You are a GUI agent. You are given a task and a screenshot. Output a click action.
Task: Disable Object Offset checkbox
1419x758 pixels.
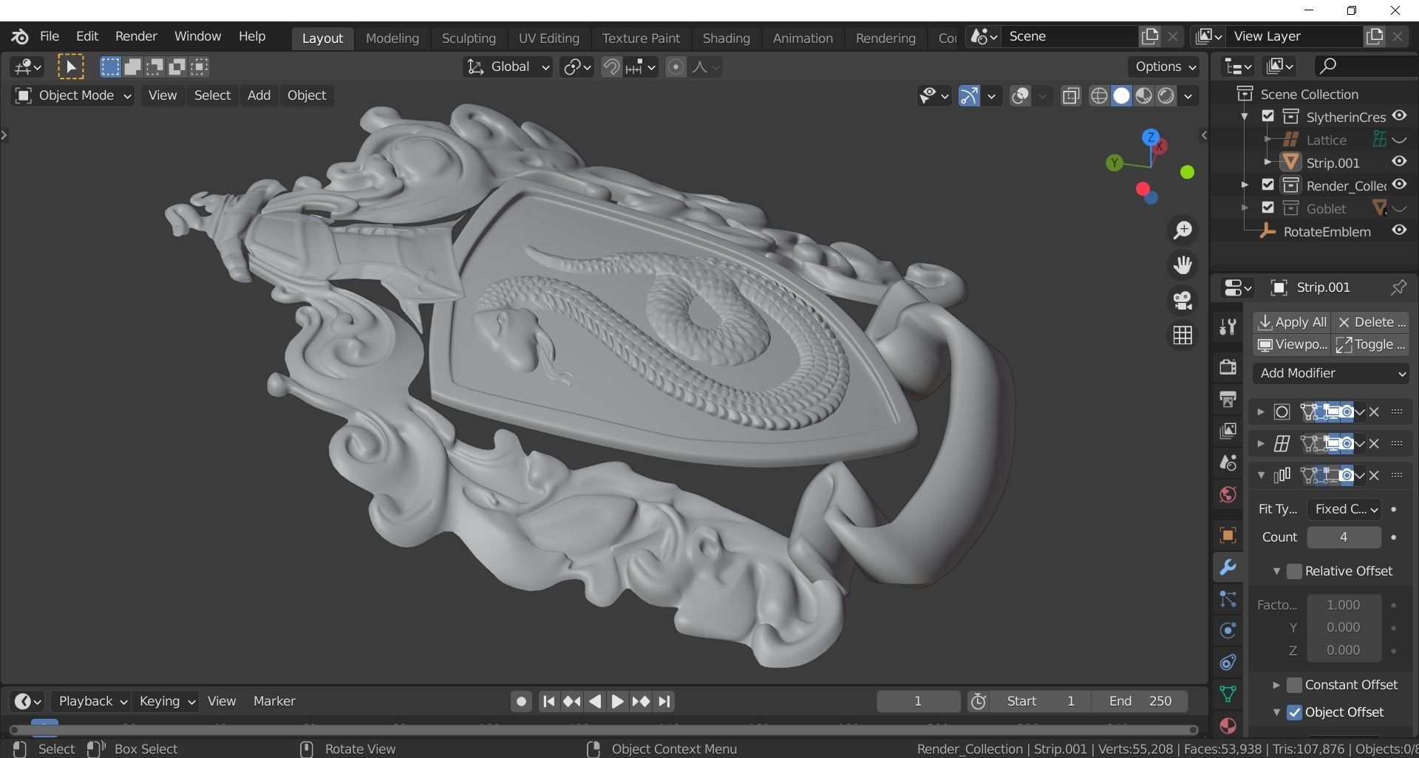pyautogui.click(x=1294, y=712)
